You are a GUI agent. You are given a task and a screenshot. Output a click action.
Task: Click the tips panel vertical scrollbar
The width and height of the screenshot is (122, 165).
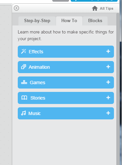(x=118, y=89)
